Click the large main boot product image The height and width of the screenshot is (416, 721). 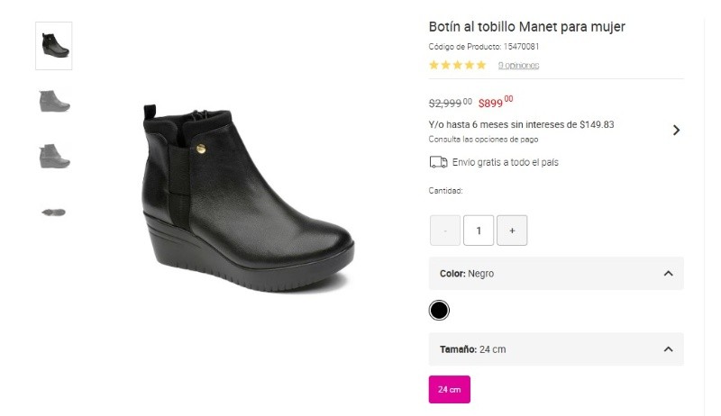tap(247, 198)
